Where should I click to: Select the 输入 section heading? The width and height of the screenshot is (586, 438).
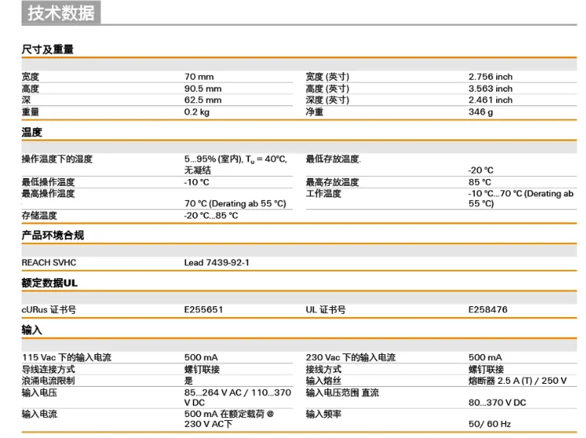coord(32,330)
